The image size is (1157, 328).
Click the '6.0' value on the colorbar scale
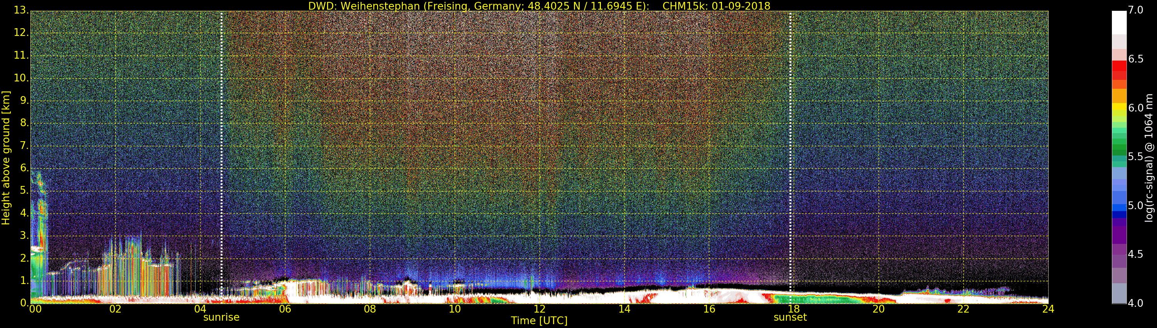click(1135, 108)
